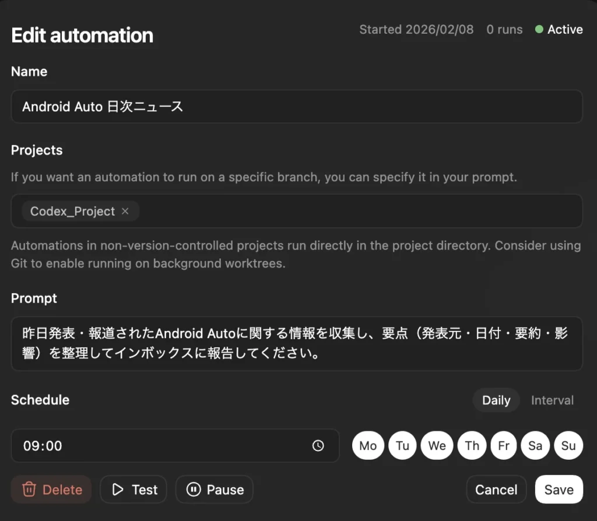This screenshot has height=521, width=597.
Task: Save the automation changes
Action: tap(559, 490)
